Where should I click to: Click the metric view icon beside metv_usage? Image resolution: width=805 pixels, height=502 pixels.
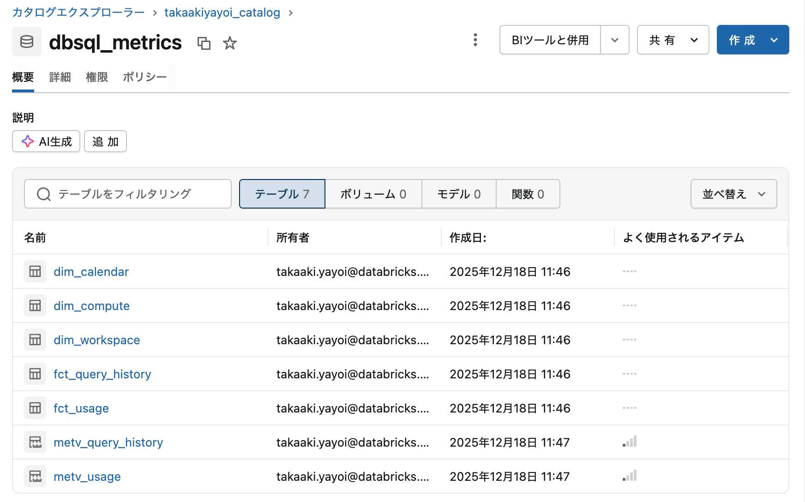[x=35, y=476]
